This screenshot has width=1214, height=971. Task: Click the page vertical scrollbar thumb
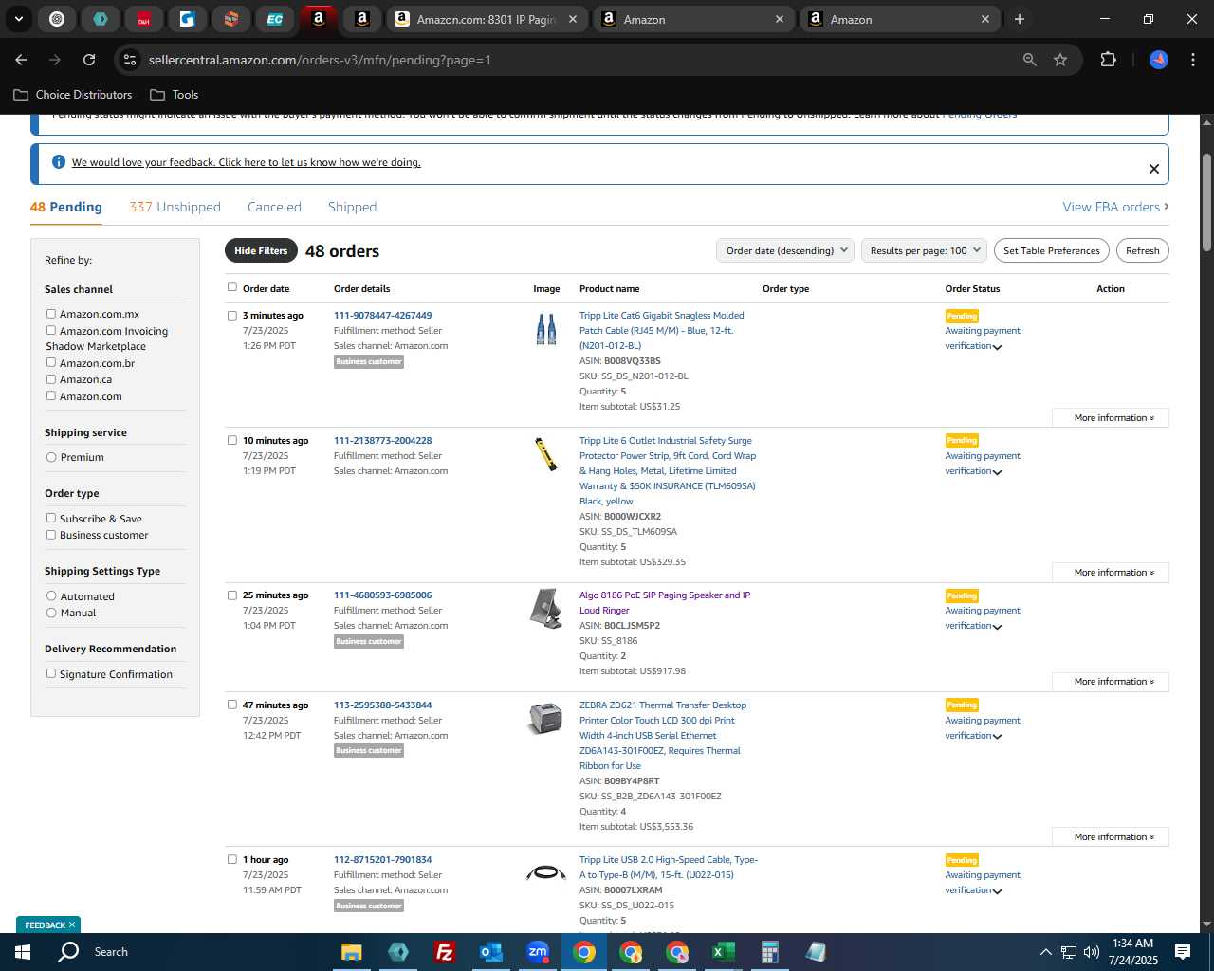pyautogui.click(x=1206, y=201)
